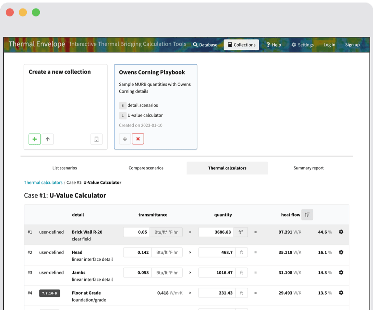Open gear settings for Floor at Grade row
Viewport: 373px width, 310px height.
pyautogui.click(x=341, y=293)
